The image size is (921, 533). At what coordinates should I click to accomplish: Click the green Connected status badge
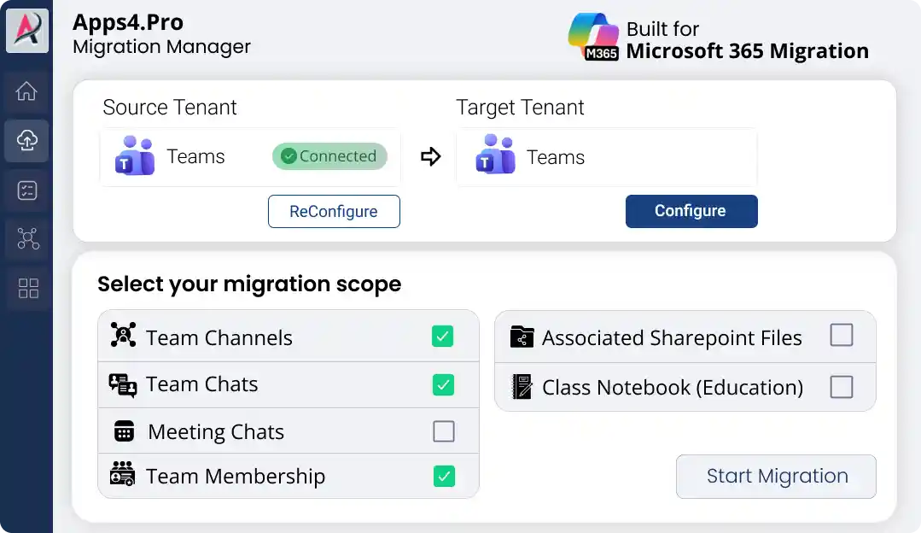pos(329,156)
